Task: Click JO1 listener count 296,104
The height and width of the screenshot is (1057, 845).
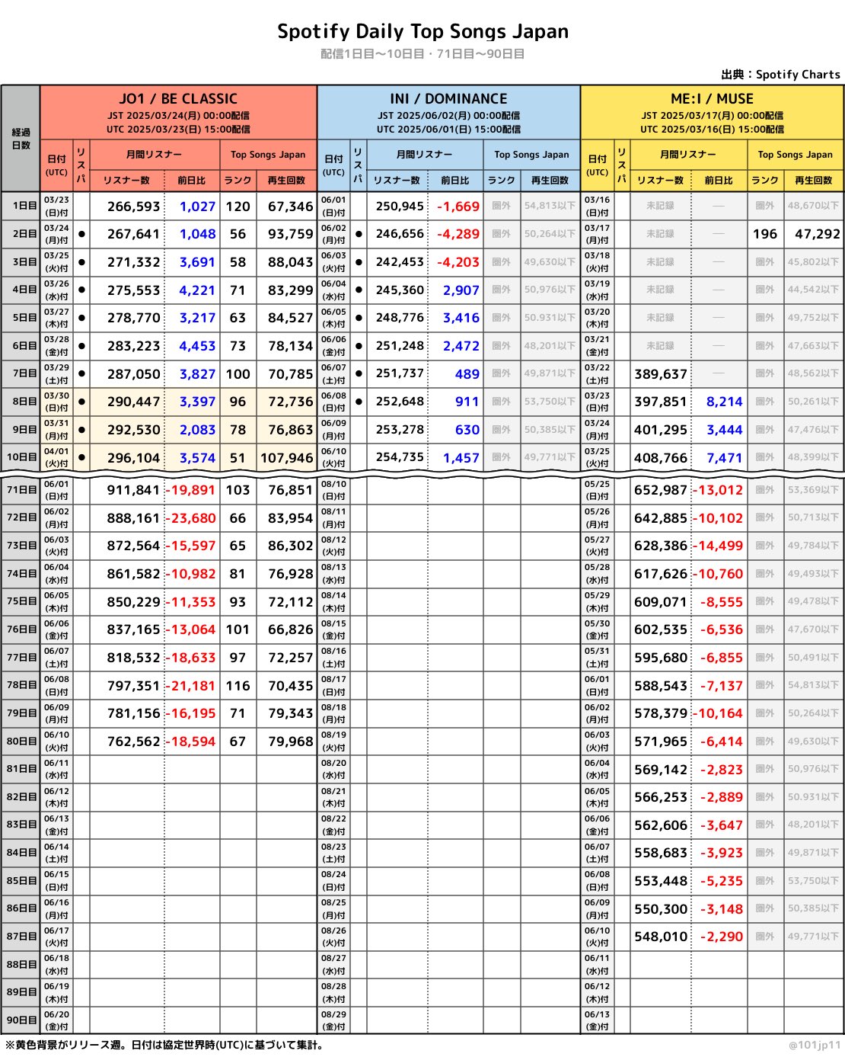Action: (133, 458)
